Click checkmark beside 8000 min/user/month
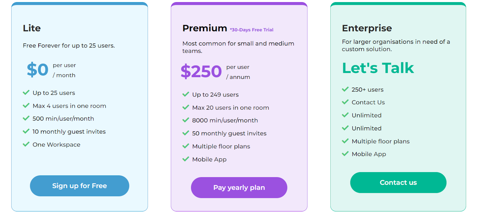The image size is (478, 212). 186,120
